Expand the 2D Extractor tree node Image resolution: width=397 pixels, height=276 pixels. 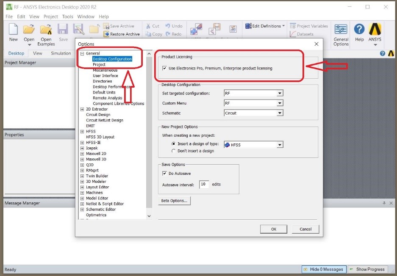82,109
